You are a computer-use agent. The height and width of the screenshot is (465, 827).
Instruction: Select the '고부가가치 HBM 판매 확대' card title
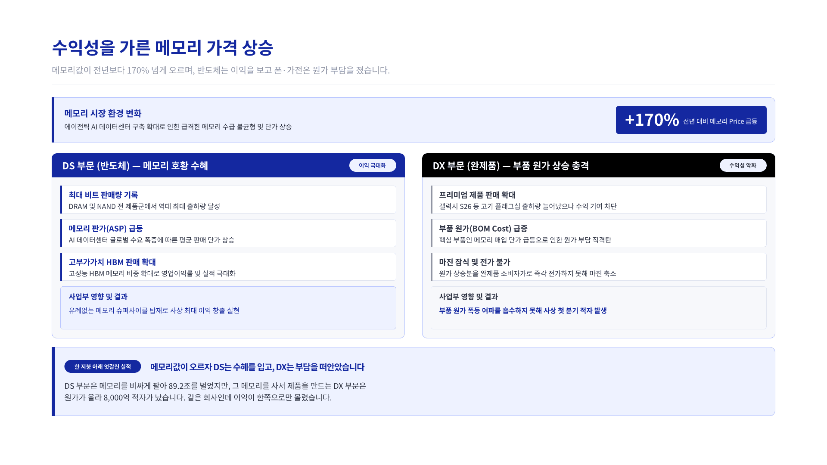112,262
